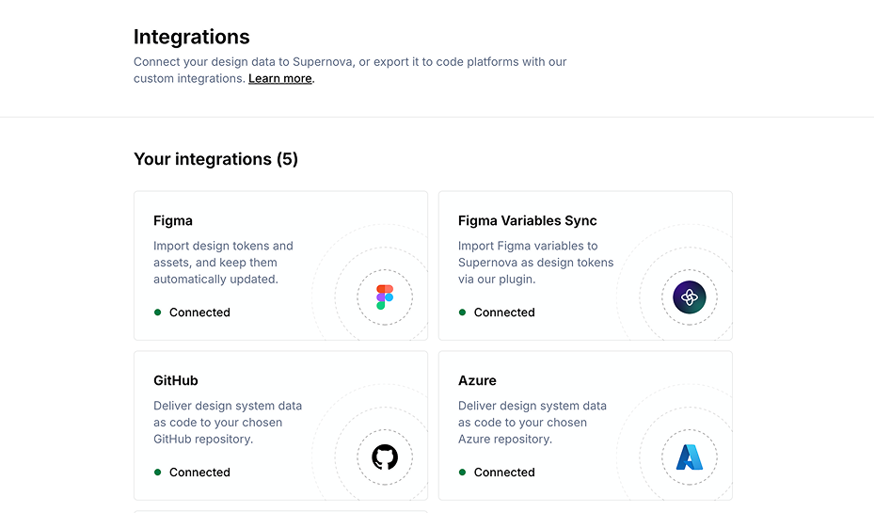Click the "Import Figma variables to Supernova" description

tap(534, 263)
